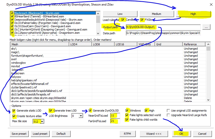This screenshot has height=139, width=215.
Task: Click the Wizard <<< button
Action: click(x=154, y=134)
